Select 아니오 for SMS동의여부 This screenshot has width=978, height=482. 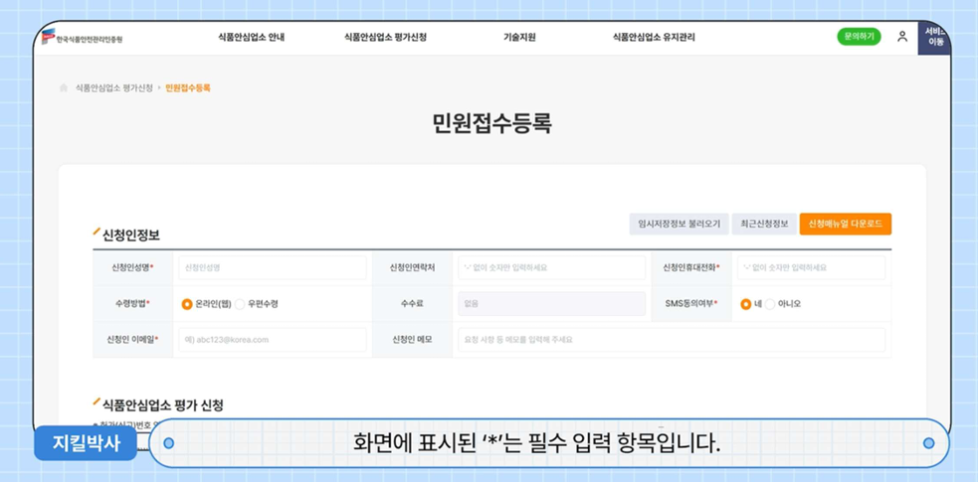tap(770, 304)
